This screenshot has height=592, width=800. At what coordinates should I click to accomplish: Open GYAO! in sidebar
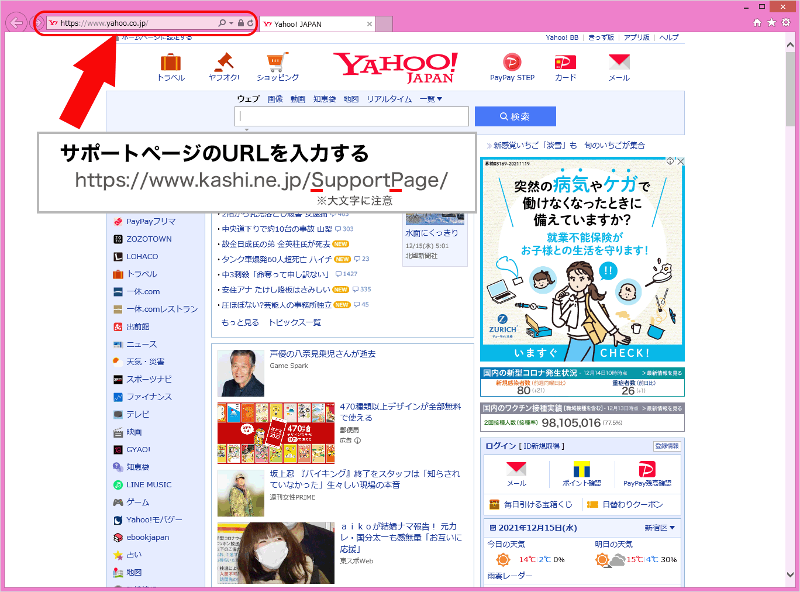139,449
